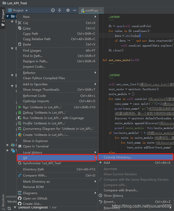Expand the Diagrams submenu arrow
The height and width of the screenshot is (211, 174).
(95, 193)
